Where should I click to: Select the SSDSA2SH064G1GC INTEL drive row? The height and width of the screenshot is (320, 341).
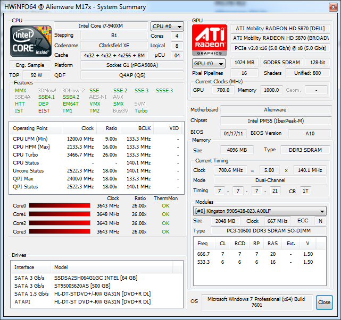point(97,278)
